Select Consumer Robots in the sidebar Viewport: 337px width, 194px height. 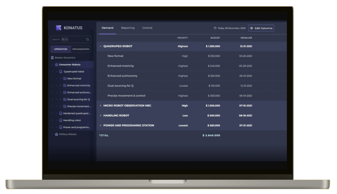(x=70, y=65)
